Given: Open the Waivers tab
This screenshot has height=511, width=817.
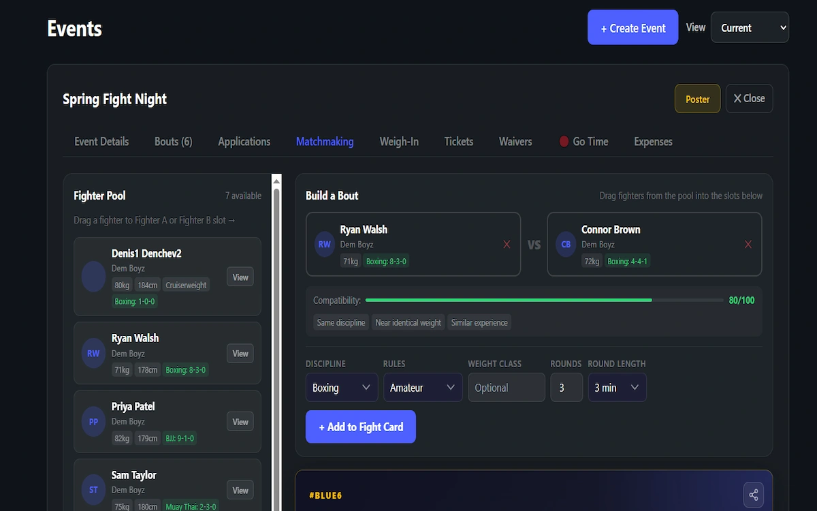Looking at the screenshot, I should (x=515, y=142).
